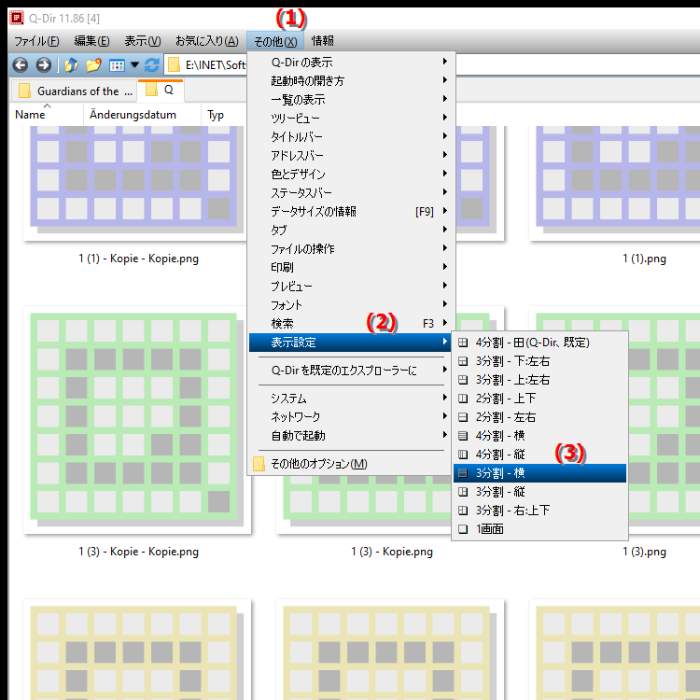Select ファイルの操作 menu entry
Image resolution: width=700 pixels, height=700 pixels.
point(351,248)
